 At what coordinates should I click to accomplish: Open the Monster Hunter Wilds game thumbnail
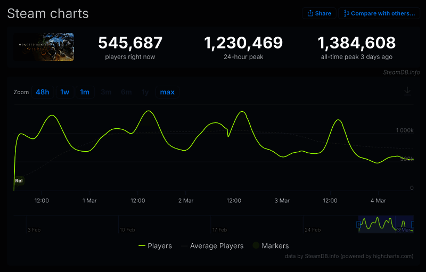click(x=44, y=47)
